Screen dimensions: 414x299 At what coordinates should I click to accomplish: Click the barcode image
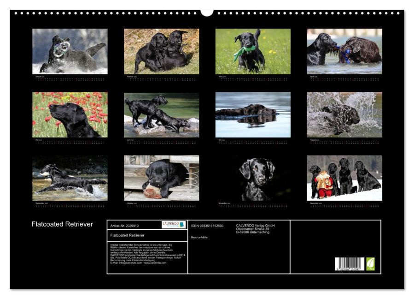coord(350,264)
